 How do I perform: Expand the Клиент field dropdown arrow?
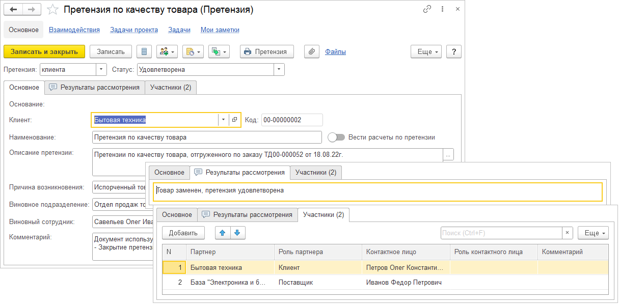(223, 120)
